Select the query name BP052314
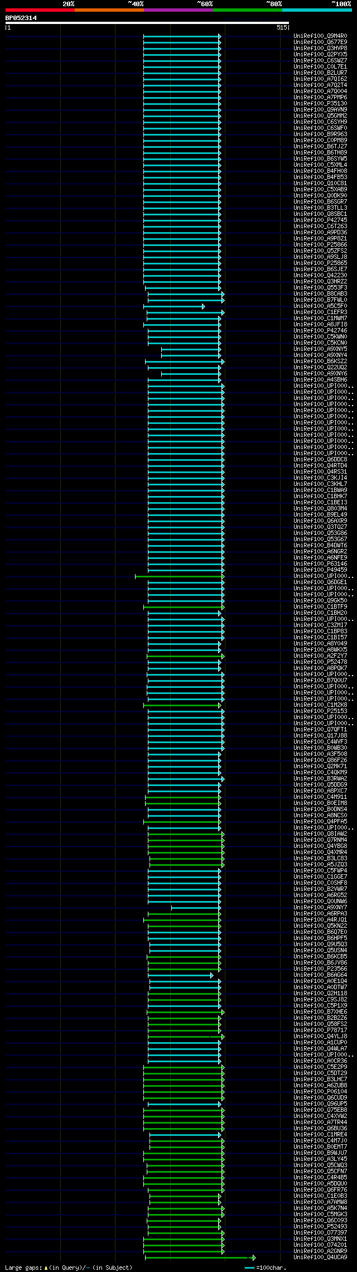 [x=21, y=18]
